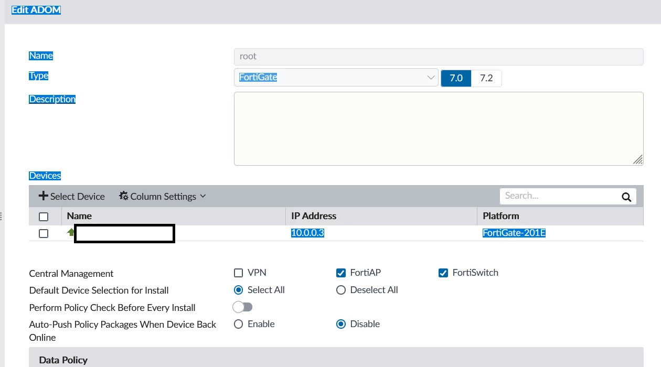The image size is (661, 367).
Task: Click the Central Management label
Action: [71, 274]
